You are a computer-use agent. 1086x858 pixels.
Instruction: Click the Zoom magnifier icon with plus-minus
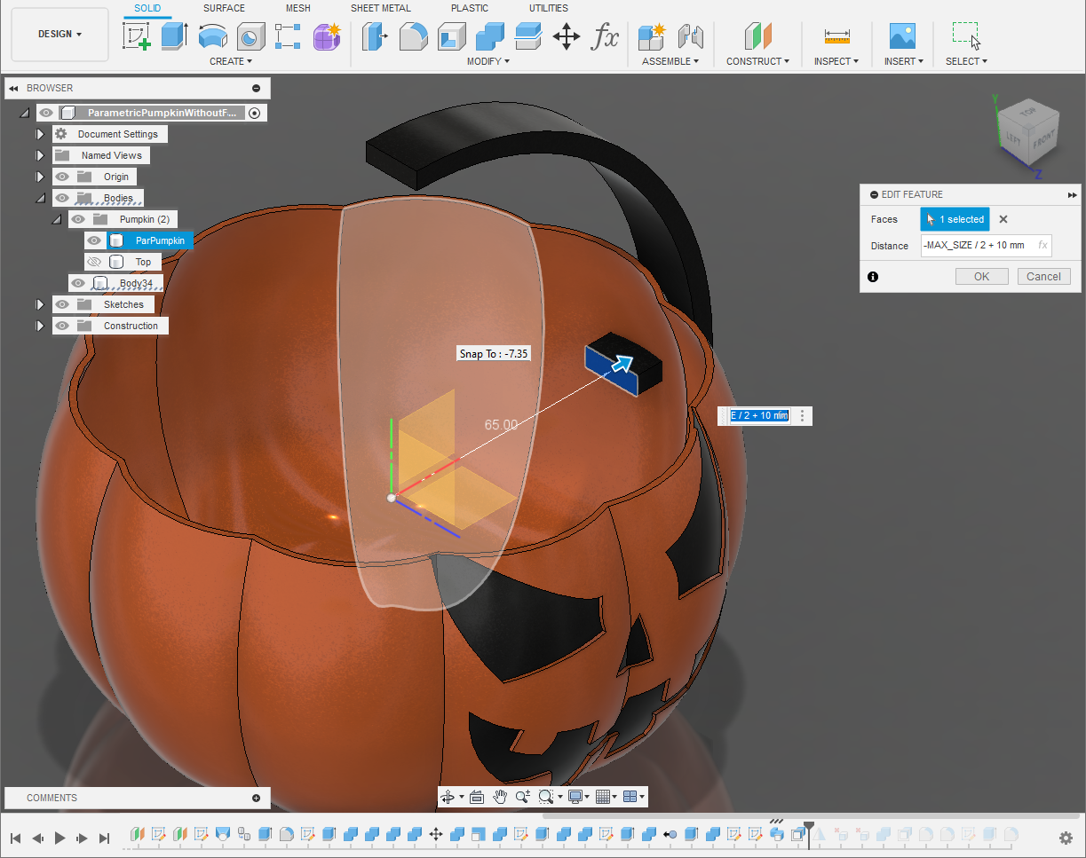523,797
